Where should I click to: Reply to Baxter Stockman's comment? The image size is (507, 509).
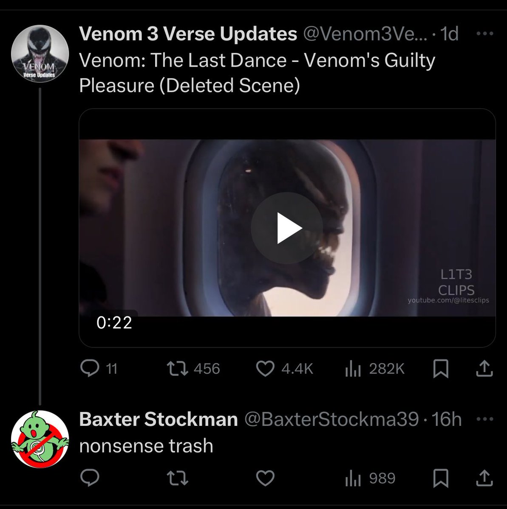(x=90, y=478)
